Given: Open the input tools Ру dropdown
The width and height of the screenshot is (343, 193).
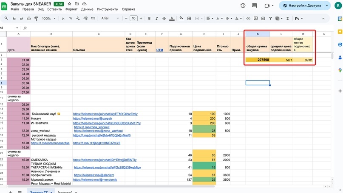Looking at the screenshot, I should [299, 19].
